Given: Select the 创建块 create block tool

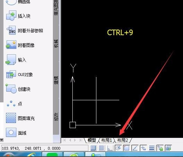Looking at the screenshot, I should tap(18, 89).
